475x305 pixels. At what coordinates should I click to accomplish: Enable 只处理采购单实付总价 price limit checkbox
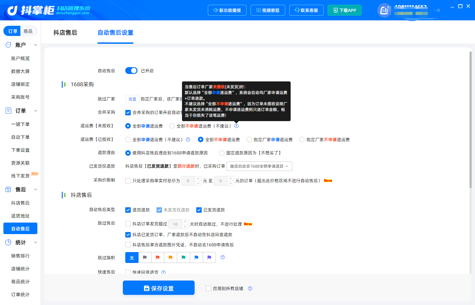(128, 181)
